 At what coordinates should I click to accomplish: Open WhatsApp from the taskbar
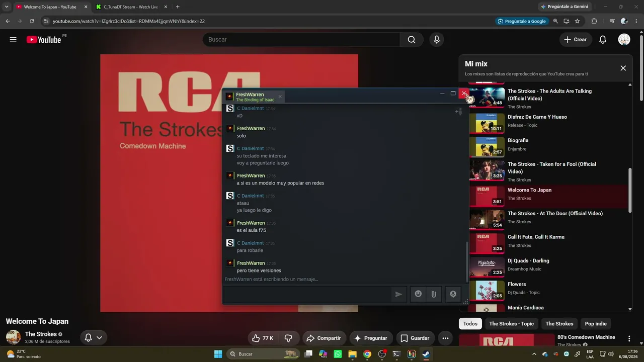(338, 354)
